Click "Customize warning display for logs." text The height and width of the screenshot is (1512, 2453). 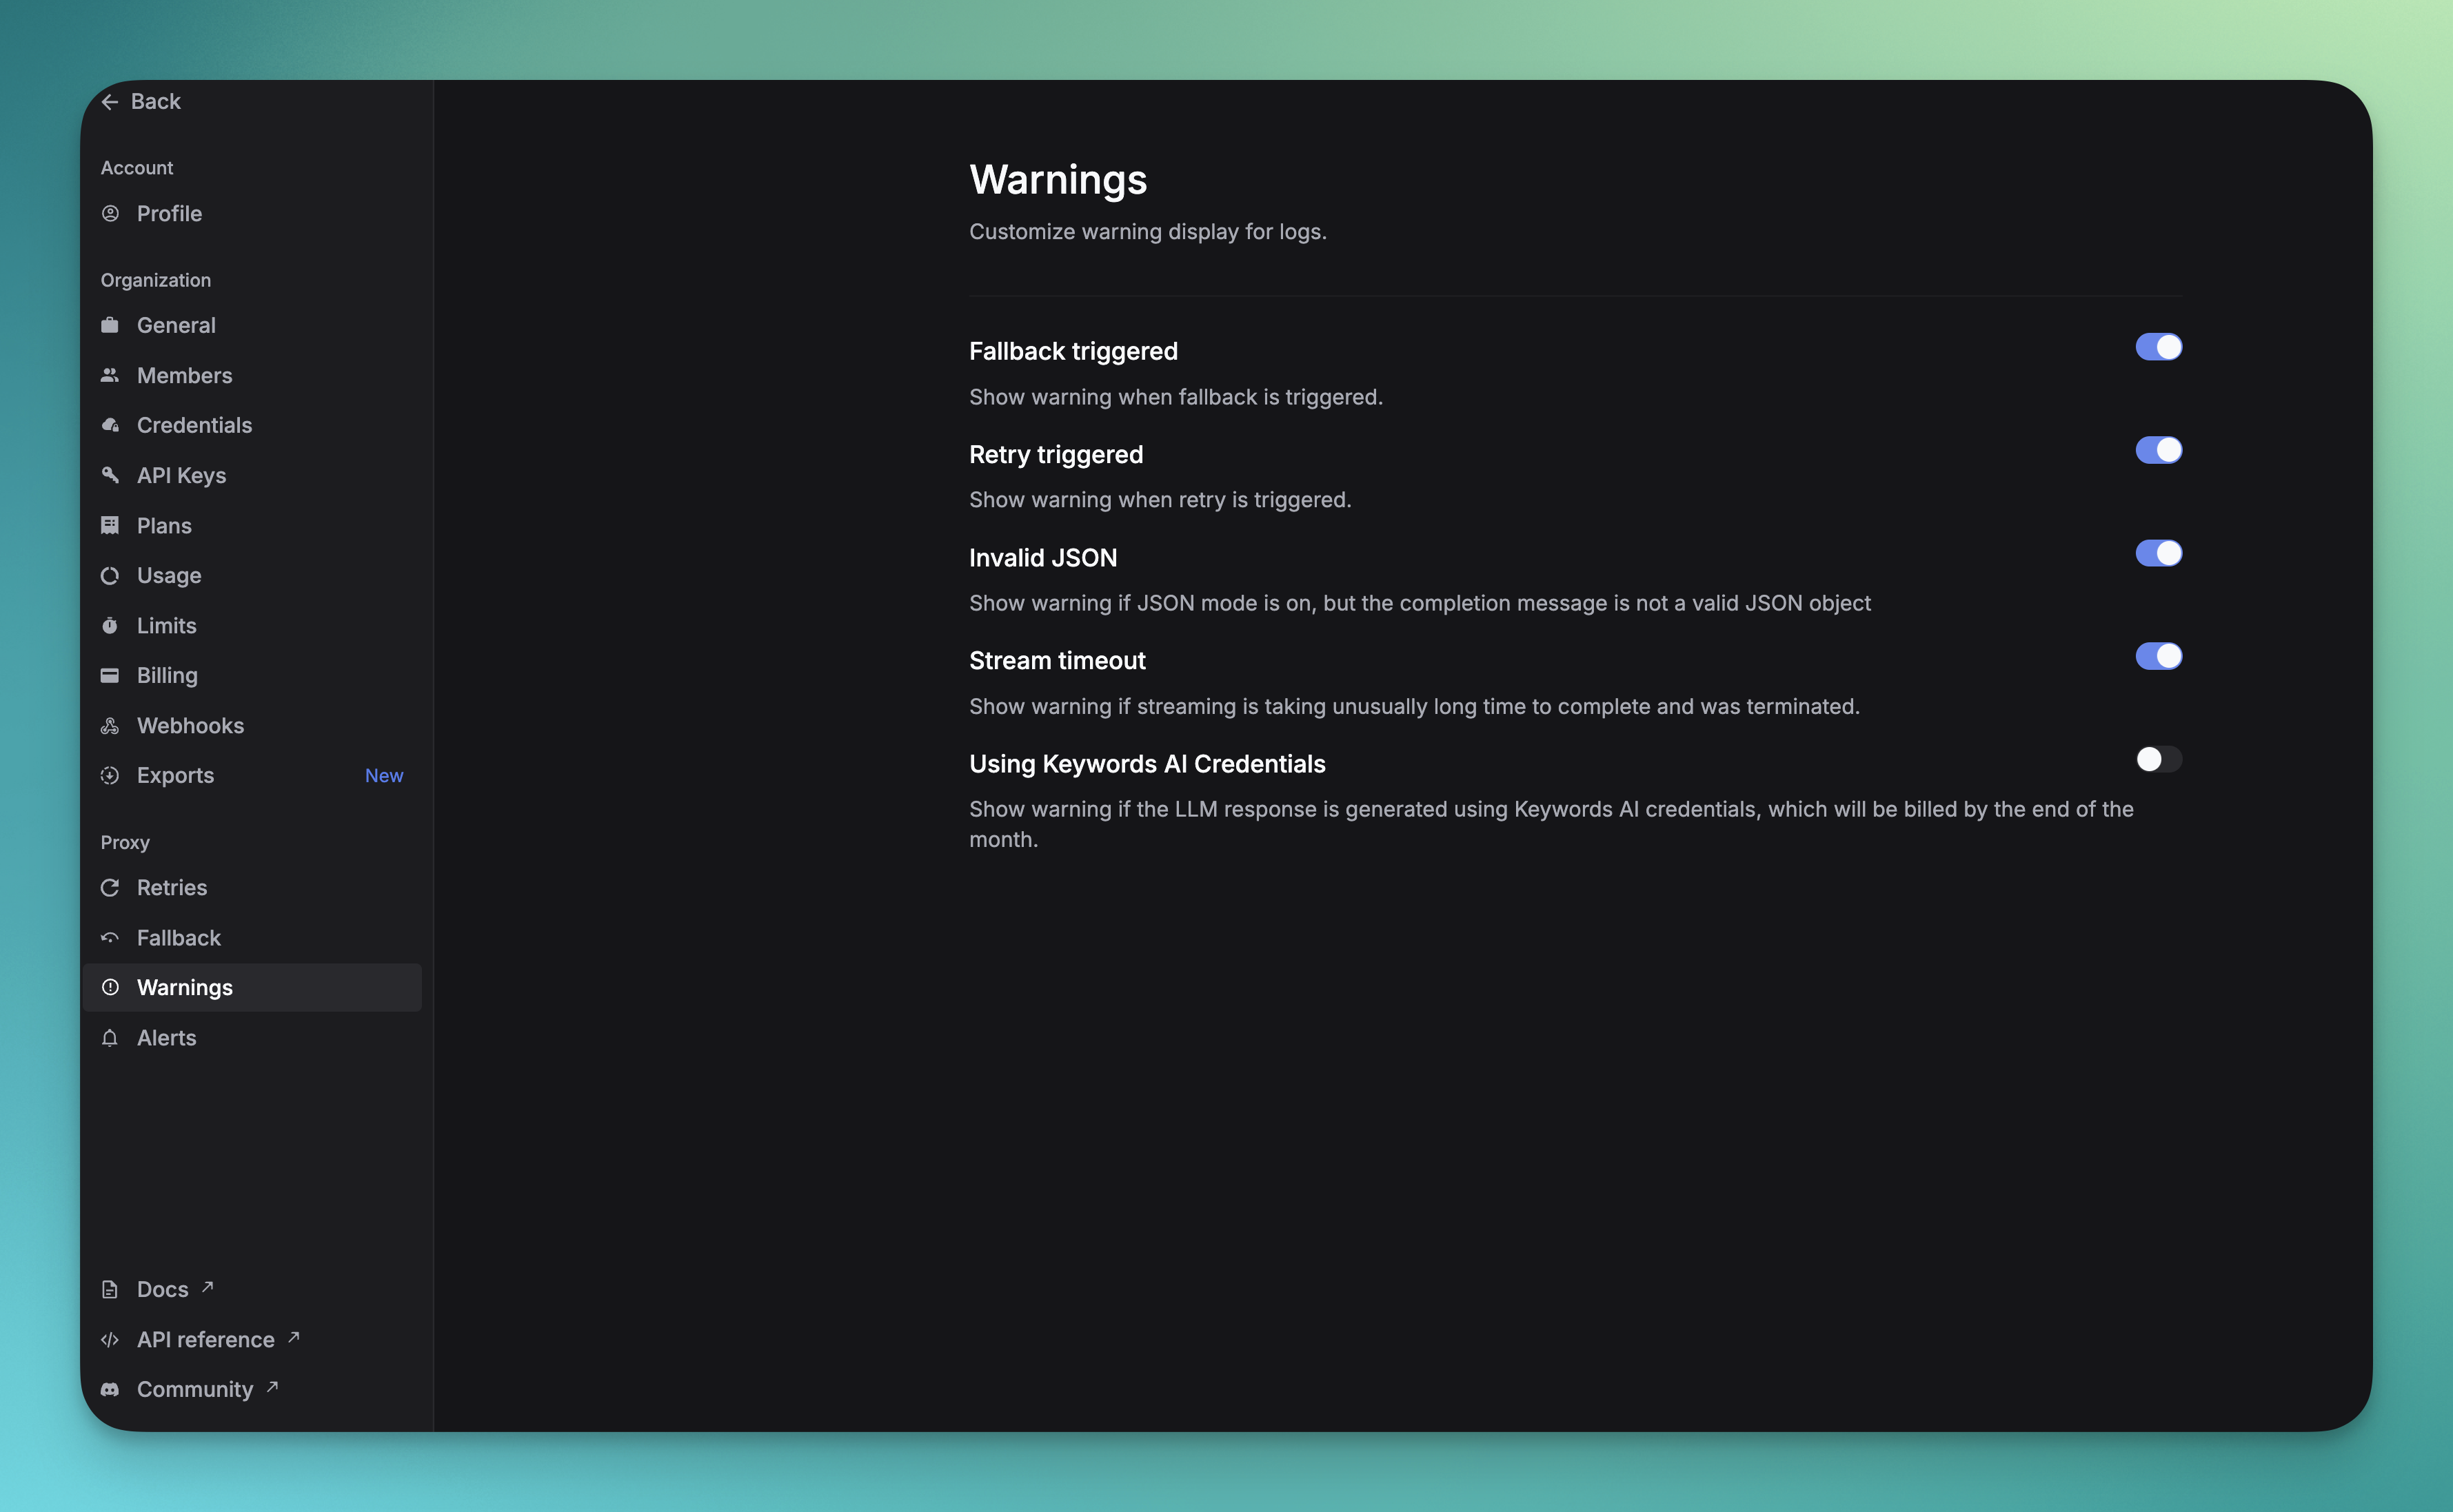[x=1147, y=231]
